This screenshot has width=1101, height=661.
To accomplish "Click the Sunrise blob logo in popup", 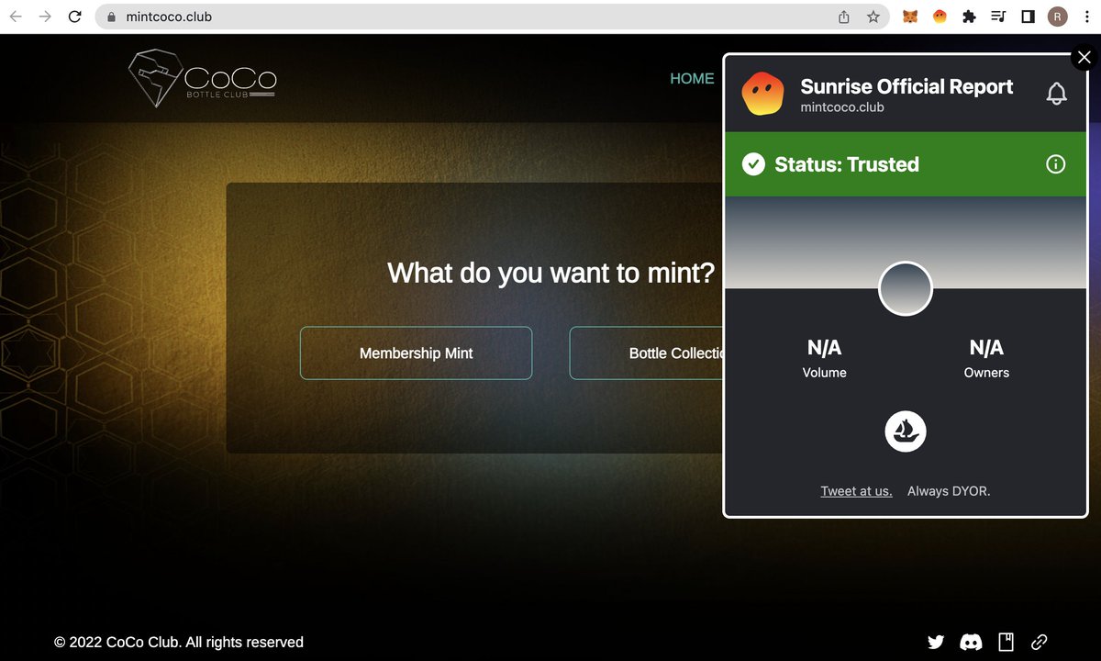I will pos(763,94).
